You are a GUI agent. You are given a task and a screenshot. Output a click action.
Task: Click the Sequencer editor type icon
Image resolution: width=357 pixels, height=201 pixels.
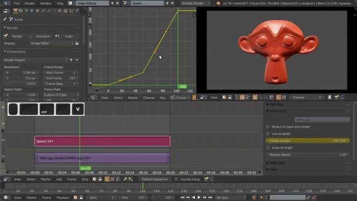click(6, 179)
